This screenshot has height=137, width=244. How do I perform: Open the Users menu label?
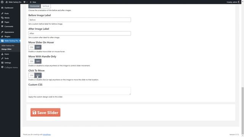tap(7, 54)
